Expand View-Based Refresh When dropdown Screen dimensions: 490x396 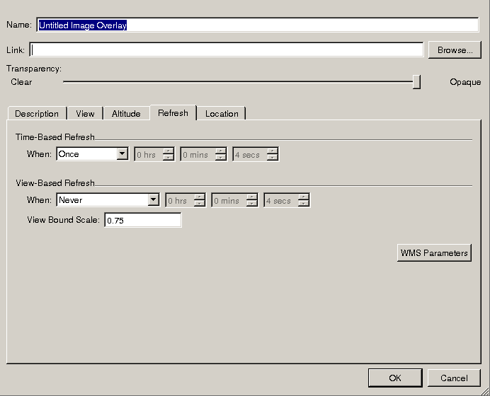tap(153, 201)
